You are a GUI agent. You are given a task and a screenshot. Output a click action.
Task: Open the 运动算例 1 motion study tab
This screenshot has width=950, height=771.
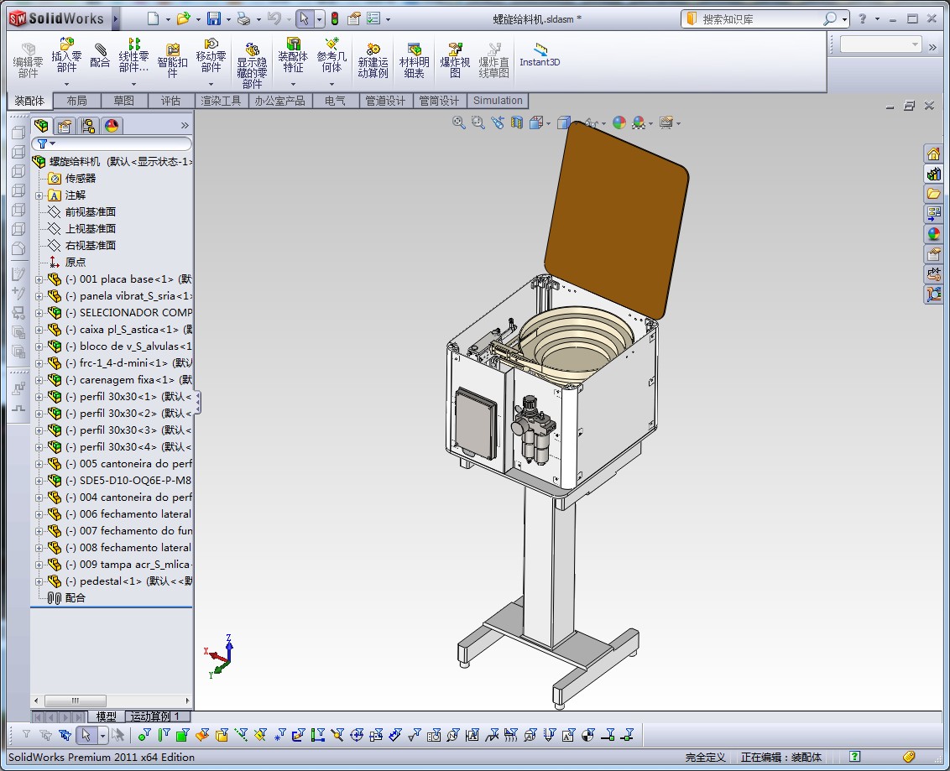[x=155, y=716]
